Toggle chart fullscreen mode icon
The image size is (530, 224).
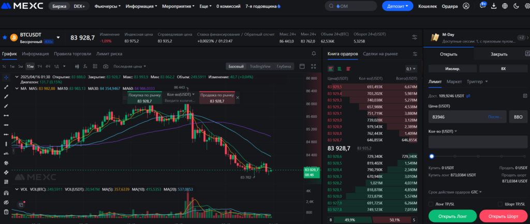(313, 66)
